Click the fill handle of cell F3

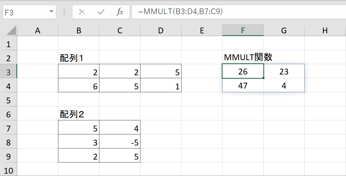[x=263, y=78]
